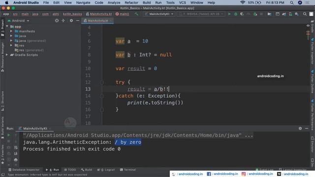Image resolution: width=315 pixels, height=177 pixels.
Task: Click MainActivity.kt in breadcrumb path
Action: (99, 14)
